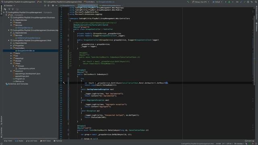
Task: Click the quick-fix hammer icon in editor gutter
Action: click(x=64, y=83)
